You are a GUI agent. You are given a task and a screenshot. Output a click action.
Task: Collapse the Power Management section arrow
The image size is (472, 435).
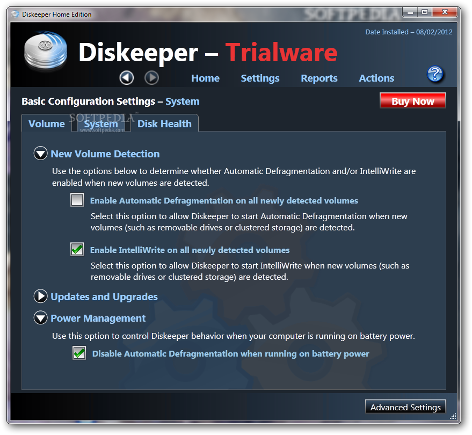40,317
